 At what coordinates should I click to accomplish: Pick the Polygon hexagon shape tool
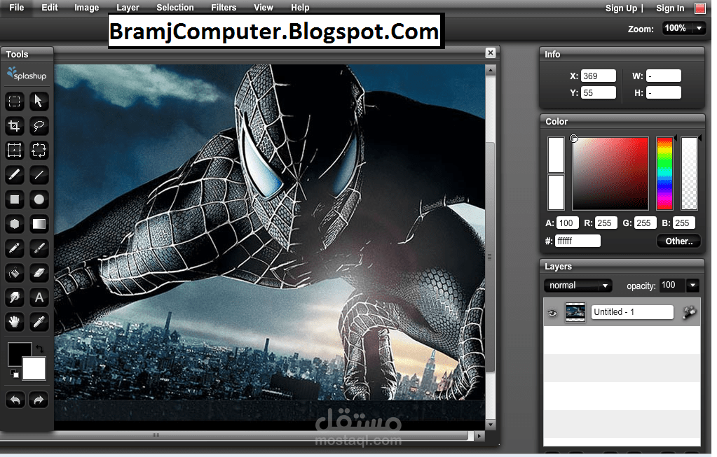[x=14, y=224]
